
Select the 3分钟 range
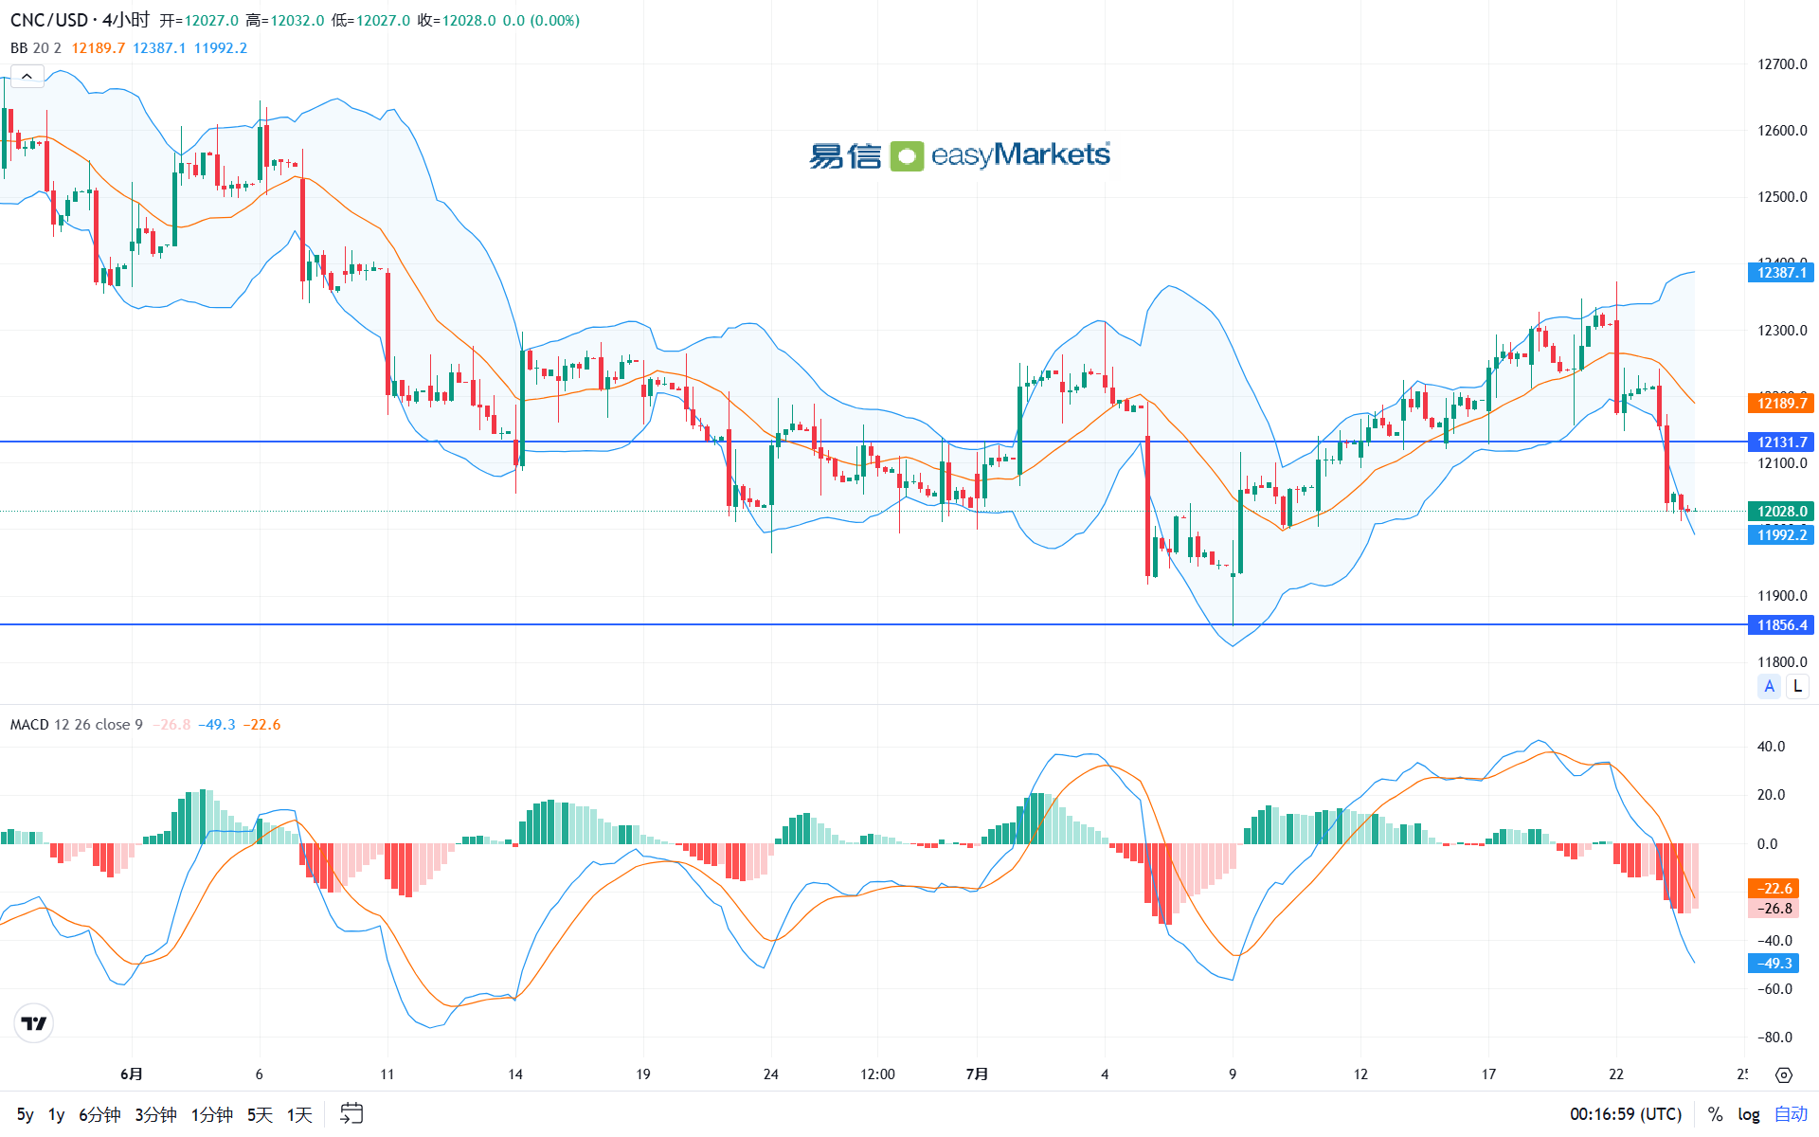(155, 1114)
